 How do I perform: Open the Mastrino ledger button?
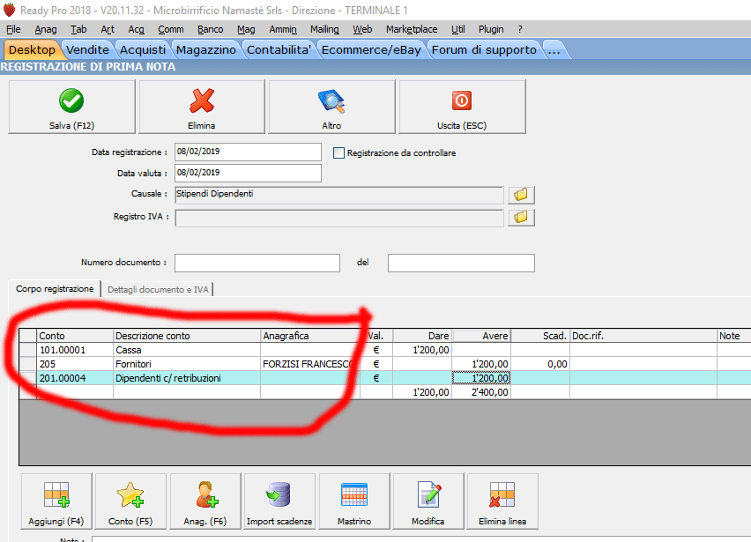354,501
